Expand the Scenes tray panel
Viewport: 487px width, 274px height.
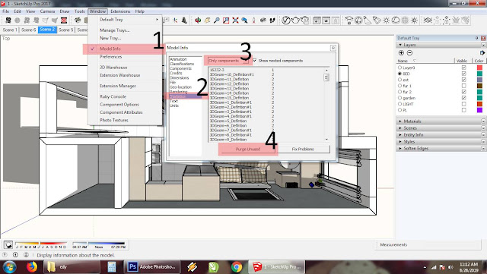pos(441,128)
